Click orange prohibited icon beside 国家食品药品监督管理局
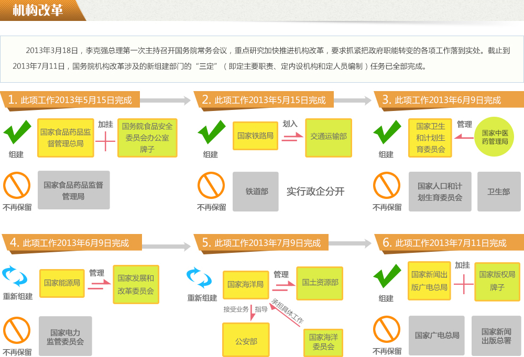This screenshot has width=524, height=357. 17,185
